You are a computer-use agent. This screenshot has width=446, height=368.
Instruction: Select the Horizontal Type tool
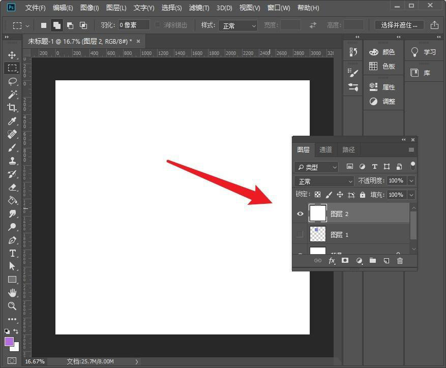(12, 253)
